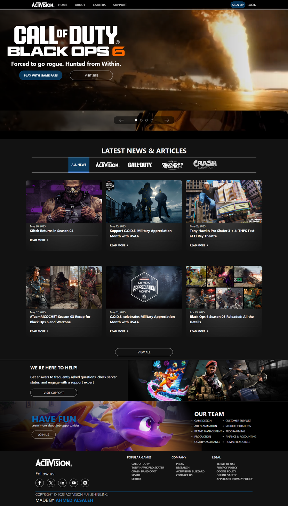Advance carousel with the next arrow
The width and height of the screenshot is (288, 506).
tap(167, 120)
